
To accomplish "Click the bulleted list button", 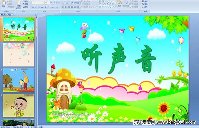I will 63,3.
